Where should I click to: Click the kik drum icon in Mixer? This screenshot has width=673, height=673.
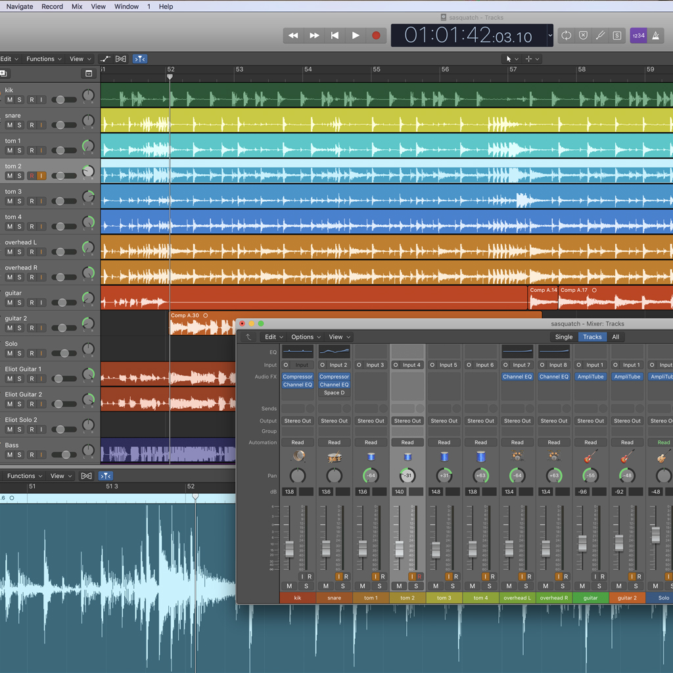(298, 456)
